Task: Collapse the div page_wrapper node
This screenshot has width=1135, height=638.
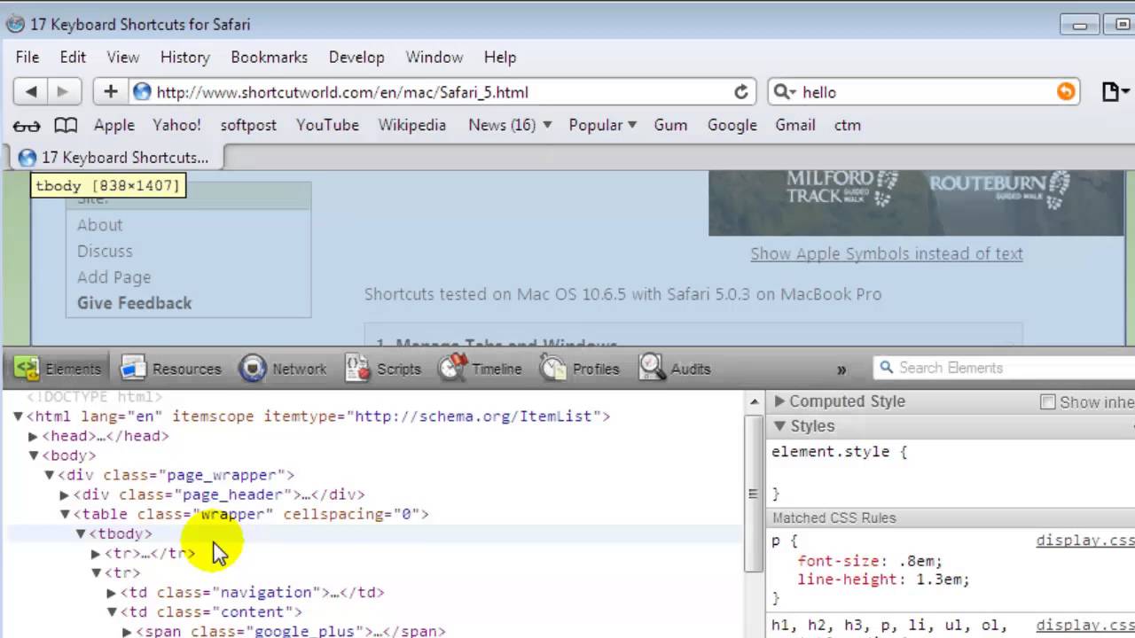Action: point(50,475)
